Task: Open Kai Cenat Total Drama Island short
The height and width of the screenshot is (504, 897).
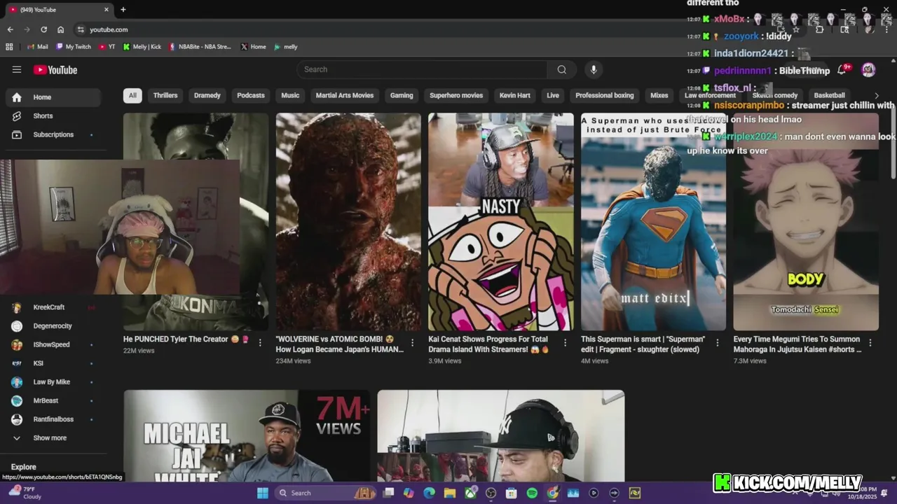Action: pyautogui.click(x=501, y=222)
